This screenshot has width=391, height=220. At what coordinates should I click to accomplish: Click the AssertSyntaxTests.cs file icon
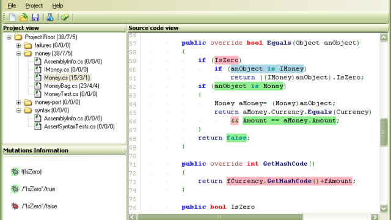(38, 127)
